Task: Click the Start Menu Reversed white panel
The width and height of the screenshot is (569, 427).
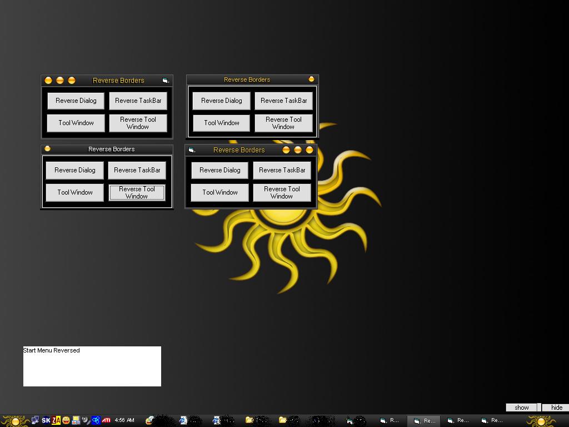Action: point(92,366)
